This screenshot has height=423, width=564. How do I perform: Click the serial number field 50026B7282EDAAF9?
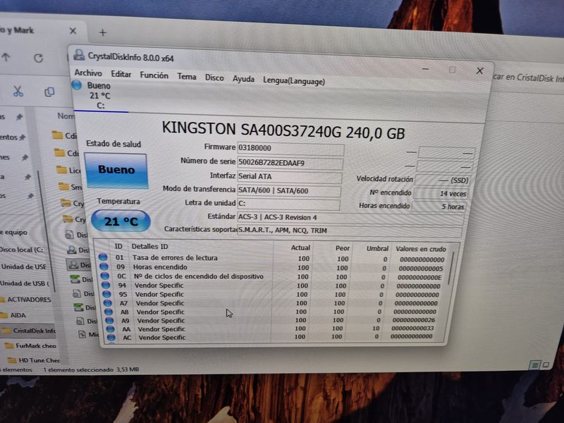pyautogui.click(x=290, y=163)
